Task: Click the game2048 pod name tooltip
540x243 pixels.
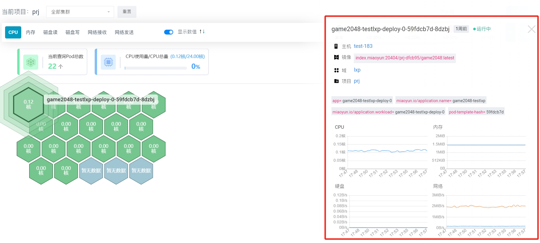Action: pyautogui.click(x=101, y=100)
